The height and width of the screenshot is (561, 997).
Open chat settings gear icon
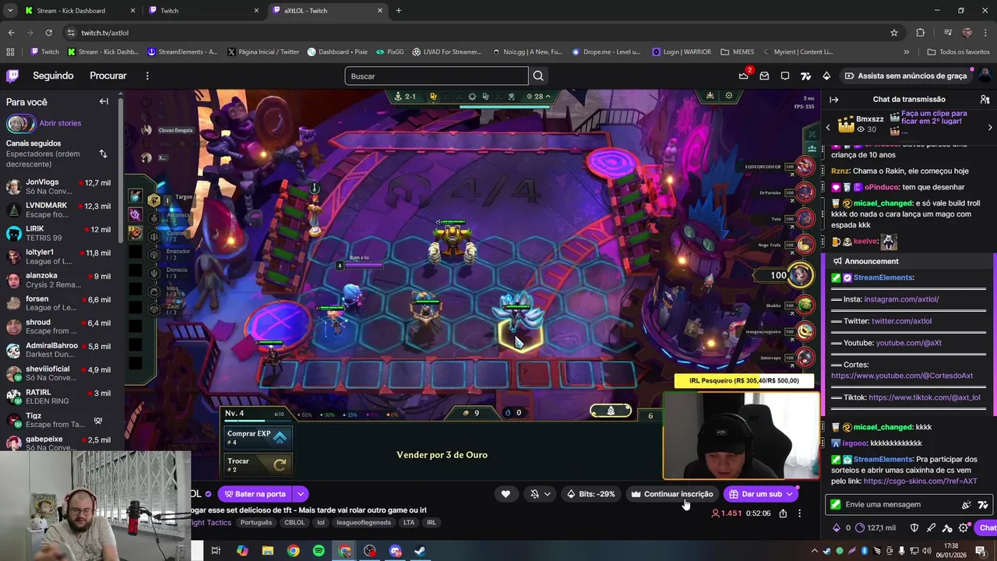[964, 527]
